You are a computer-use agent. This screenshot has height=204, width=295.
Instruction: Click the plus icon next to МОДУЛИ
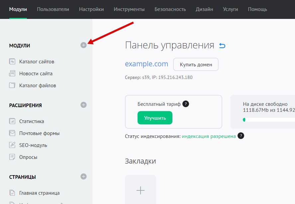83,45
